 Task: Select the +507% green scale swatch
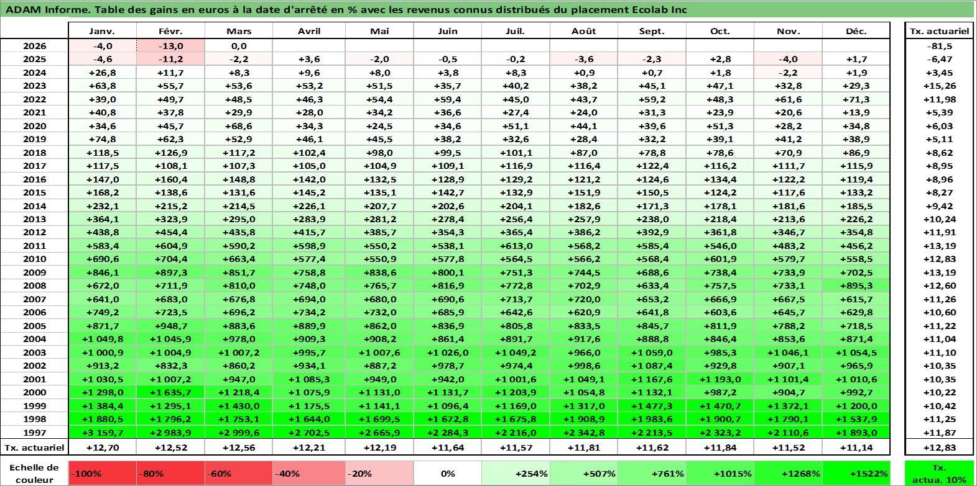click(583, 474)
